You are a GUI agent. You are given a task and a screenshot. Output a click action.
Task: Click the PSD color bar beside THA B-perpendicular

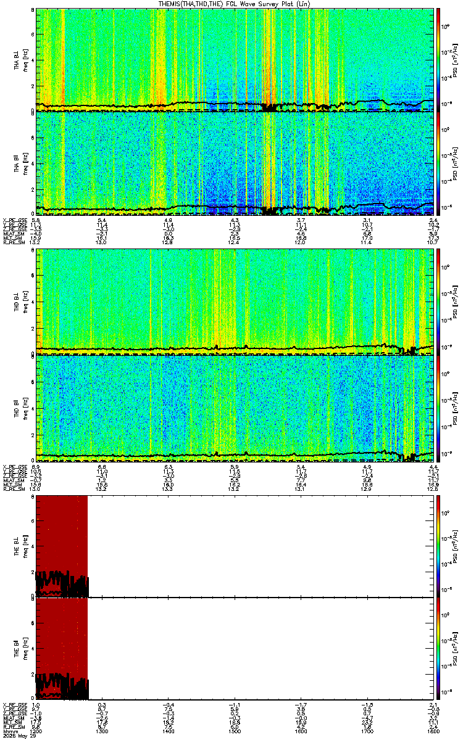point(439,60)
